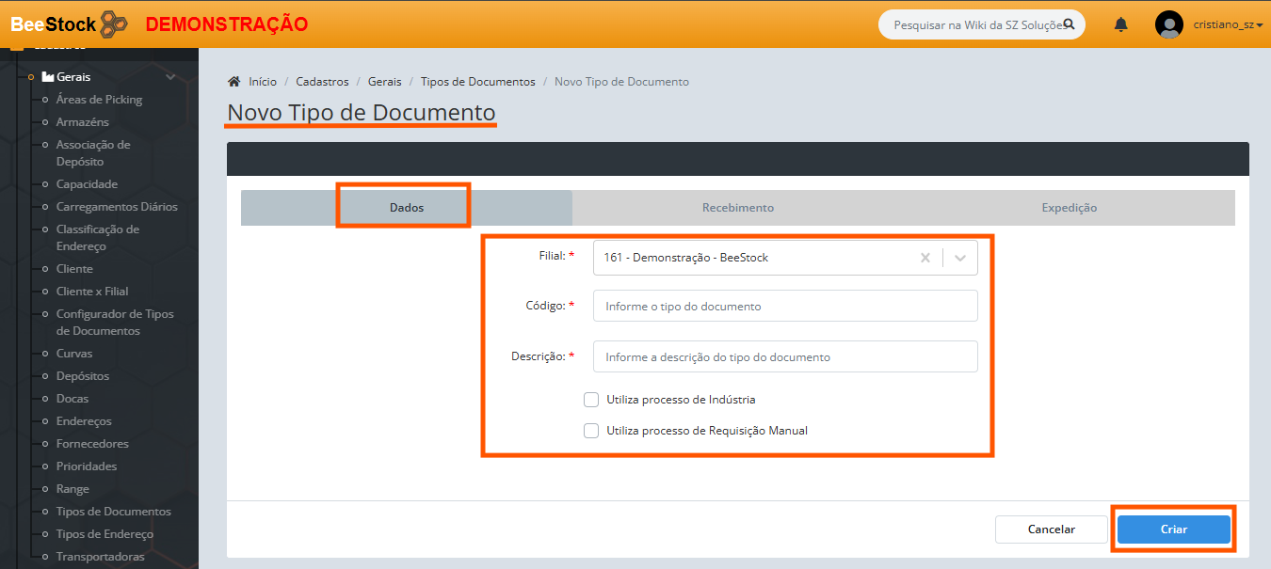
Task: Click the user avatar icon
Action: [x=1168, y=25]
